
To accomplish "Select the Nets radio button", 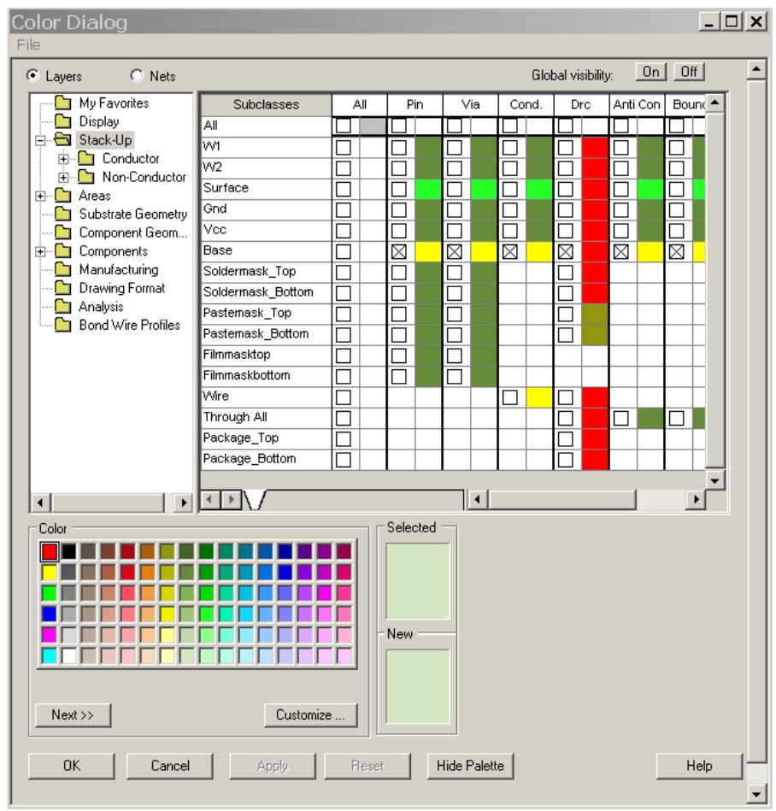I will (x=136, y=76).
